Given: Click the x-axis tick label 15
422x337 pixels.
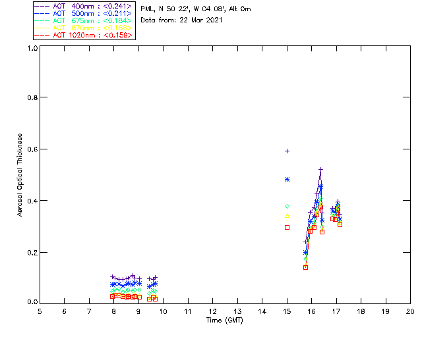Looking at the screenshot, I should (287, 311).
